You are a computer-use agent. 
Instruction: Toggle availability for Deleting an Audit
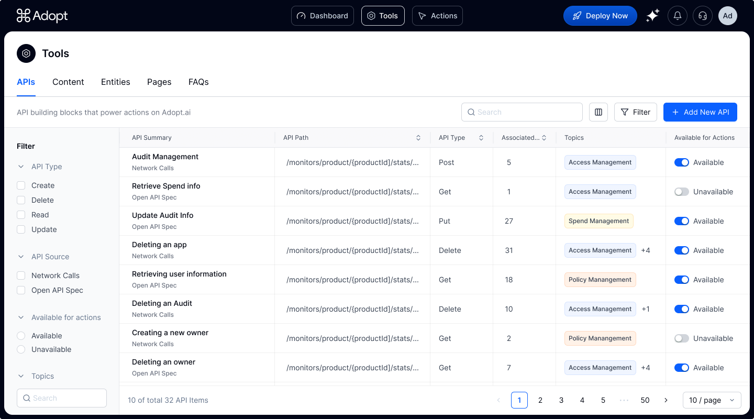pos(682,309)
